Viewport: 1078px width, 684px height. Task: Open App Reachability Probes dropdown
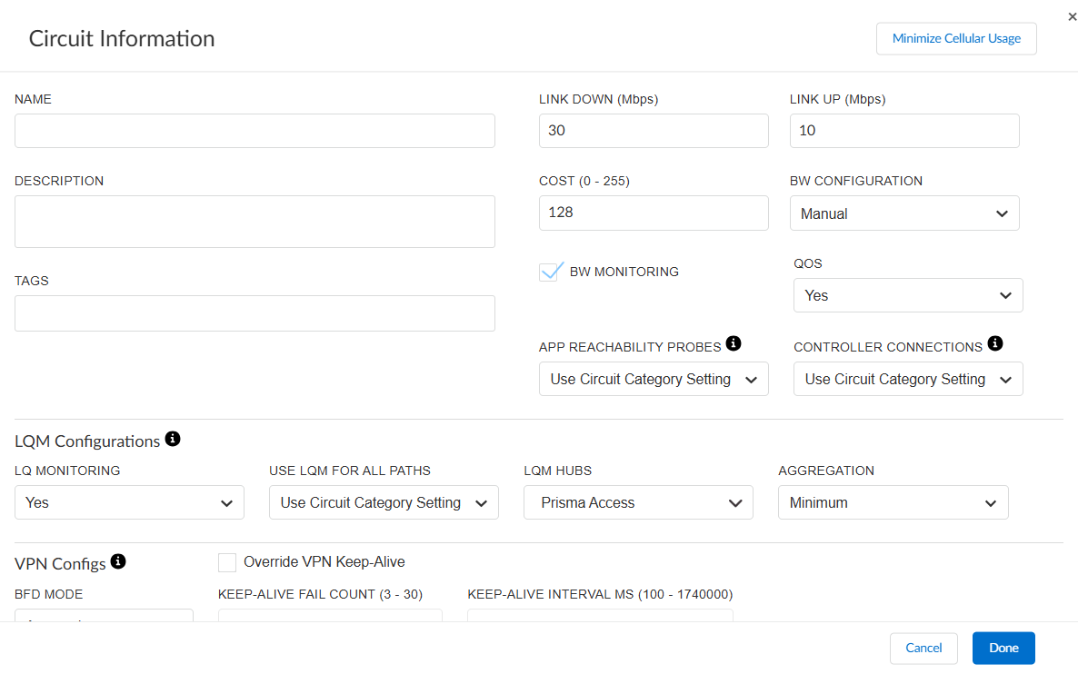tap(654, 379)
